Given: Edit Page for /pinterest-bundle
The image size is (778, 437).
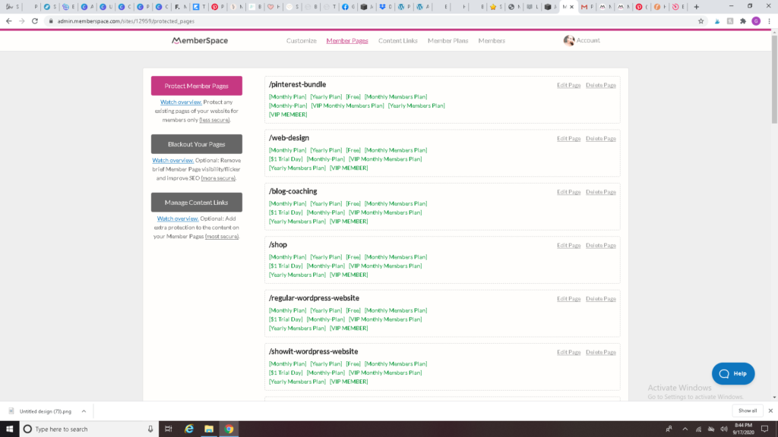Looking at the screenshot, I should coord(568,85).
